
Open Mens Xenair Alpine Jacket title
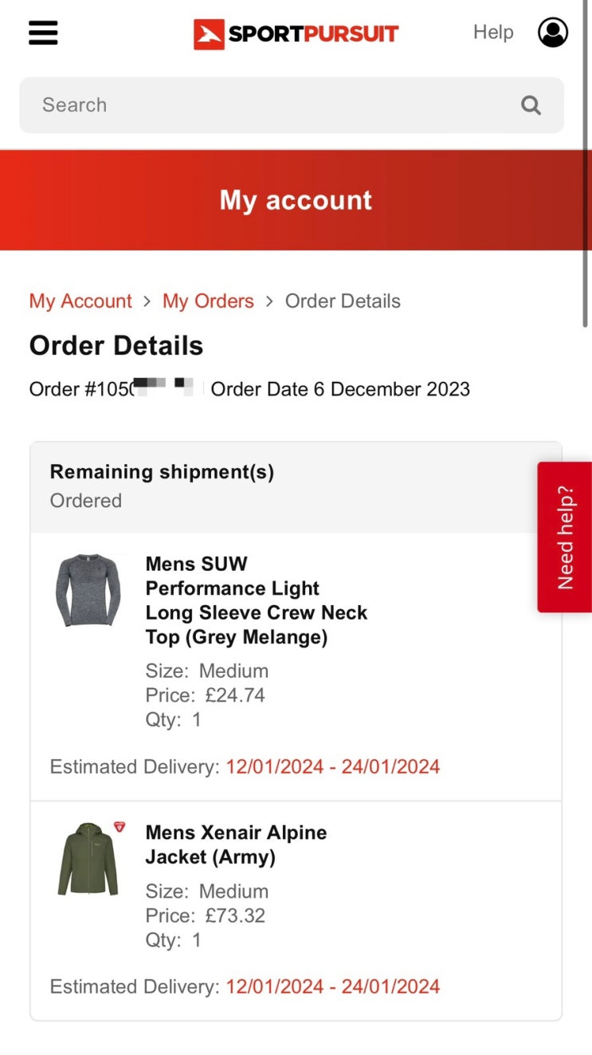[x=236, y=844]
